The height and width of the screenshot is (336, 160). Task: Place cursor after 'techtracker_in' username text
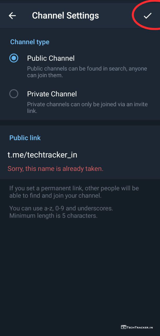click(77, 155)
